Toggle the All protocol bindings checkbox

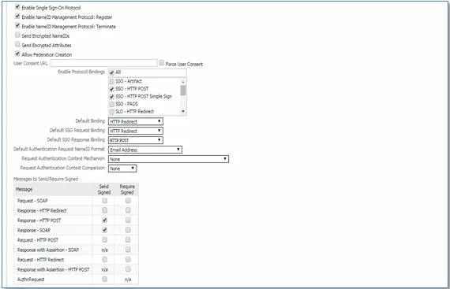click(112, 72)
